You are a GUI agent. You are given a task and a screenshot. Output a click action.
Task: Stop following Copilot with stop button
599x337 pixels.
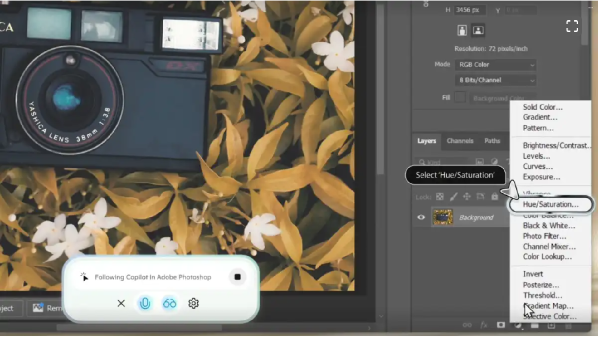[237, 277]
